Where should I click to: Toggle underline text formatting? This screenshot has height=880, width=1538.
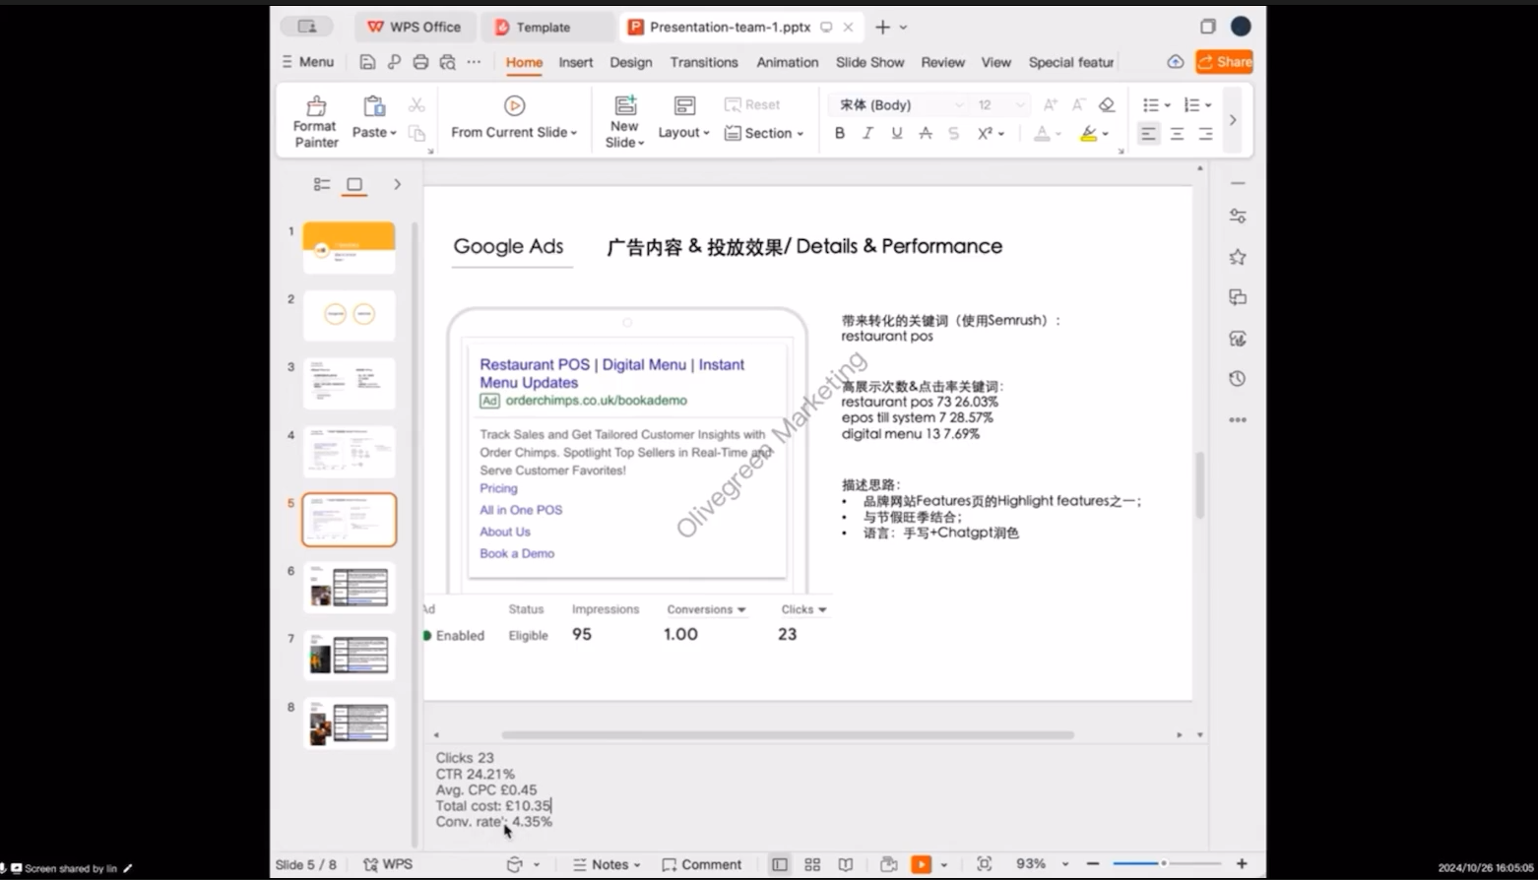(896, 133)
